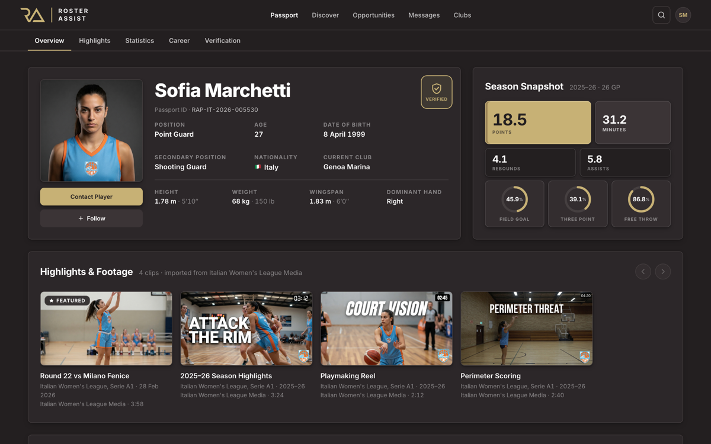Click the Contact Player button

click(91, 197)
